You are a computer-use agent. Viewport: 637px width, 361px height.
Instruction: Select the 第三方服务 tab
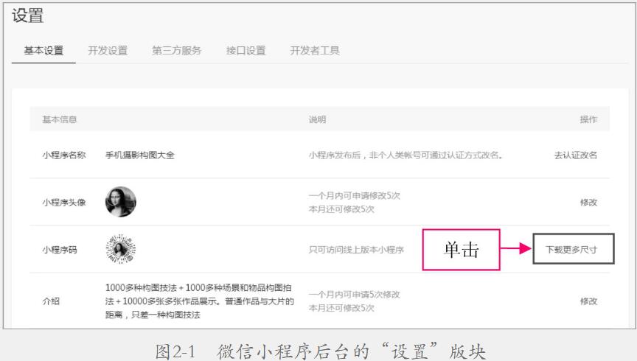pos(176,51)
